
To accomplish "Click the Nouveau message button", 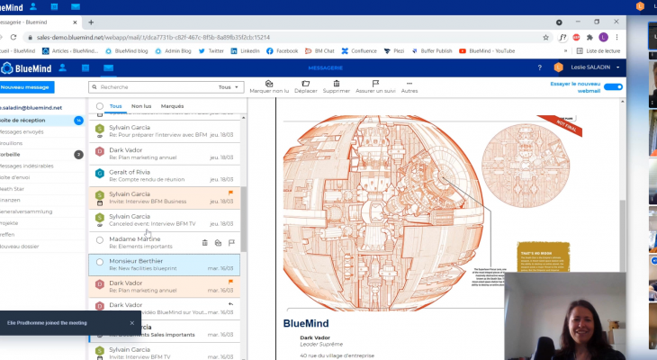I will (x=26, y=87).
